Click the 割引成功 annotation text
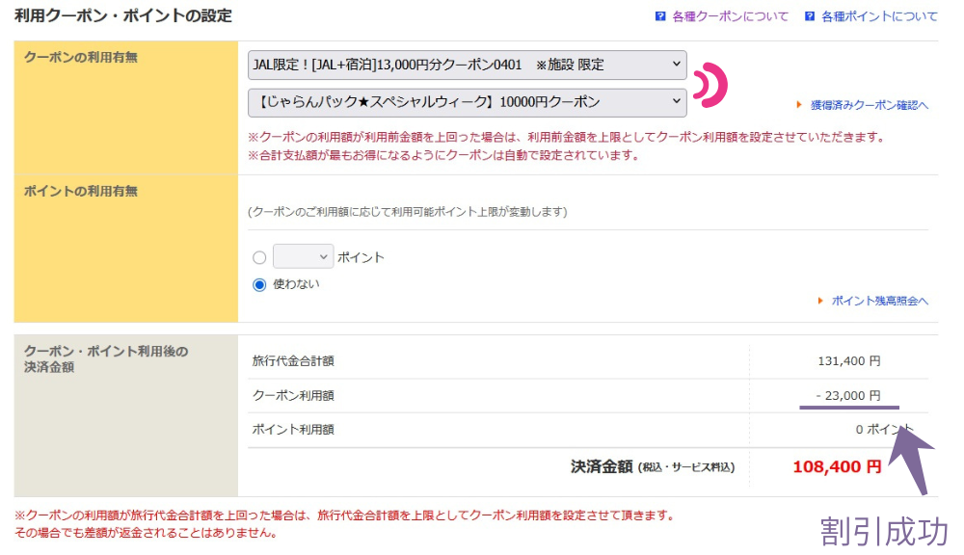964x555 pixels. tap(884, 531)
